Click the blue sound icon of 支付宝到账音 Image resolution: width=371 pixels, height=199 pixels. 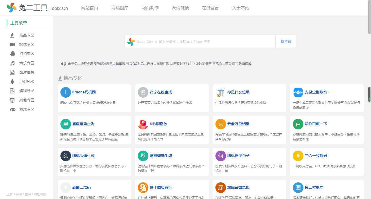[x=298, y=92]
